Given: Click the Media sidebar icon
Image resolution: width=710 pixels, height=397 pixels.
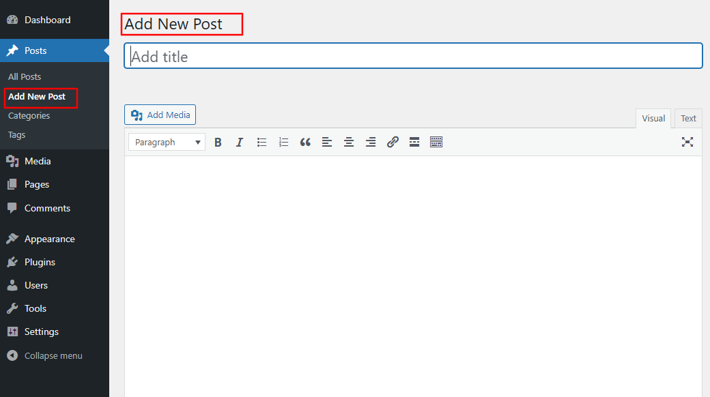Looking at the screenshot, I should pos(12,161).
